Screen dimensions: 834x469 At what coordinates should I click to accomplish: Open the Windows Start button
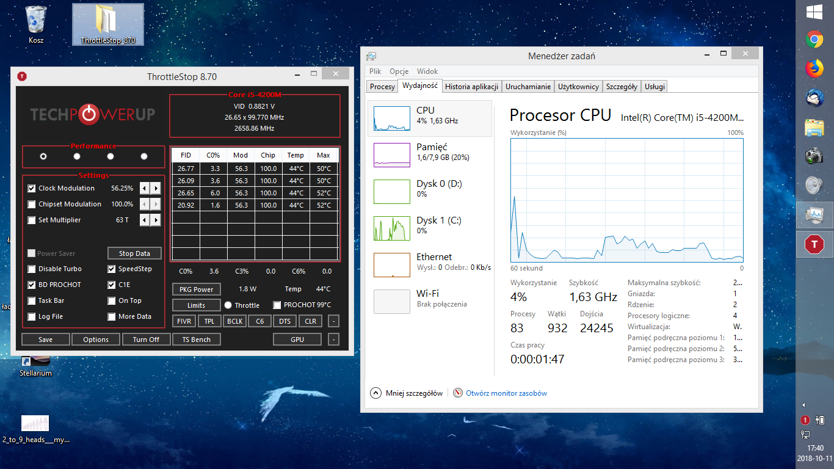pyautogui.click(x=813, y=12)
